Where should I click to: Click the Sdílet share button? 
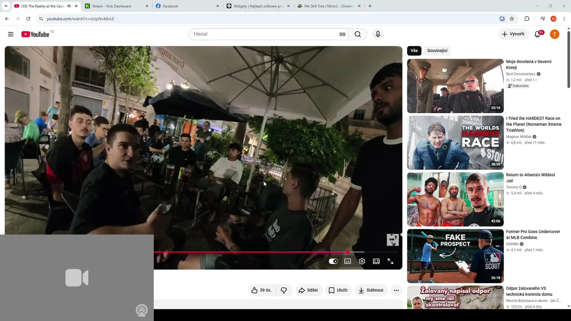(x=308, y=290)
